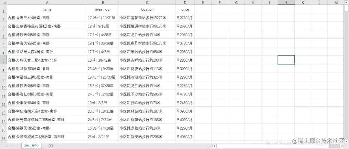Select column I header
The height and width of the screenshot is (149, 349).
(x=270, y=3)
